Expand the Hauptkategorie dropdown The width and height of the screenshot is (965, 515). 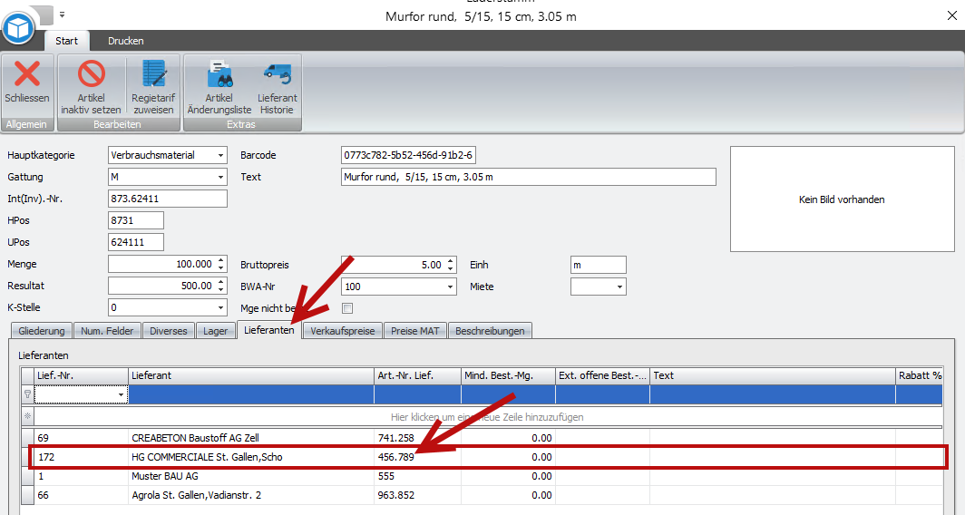pos(220,156)
